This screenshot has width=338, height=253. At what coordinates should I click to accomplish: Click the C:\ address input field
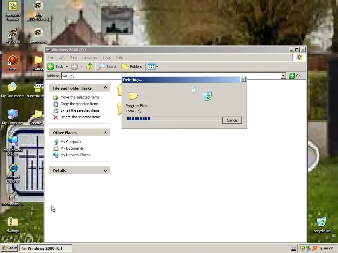click(x=171, y=76)
